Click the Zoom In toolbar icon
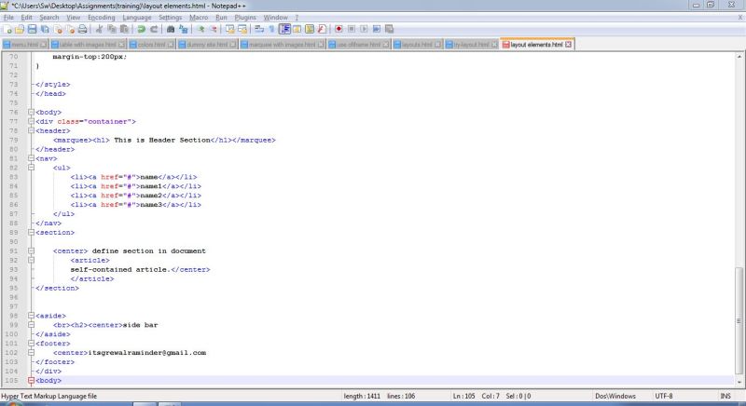Image resolution: width=746 pixels, height=406 pixels. 201,30
